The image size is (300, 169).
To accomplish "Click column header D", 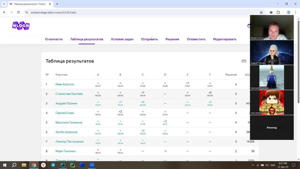I will pos(165,75).
